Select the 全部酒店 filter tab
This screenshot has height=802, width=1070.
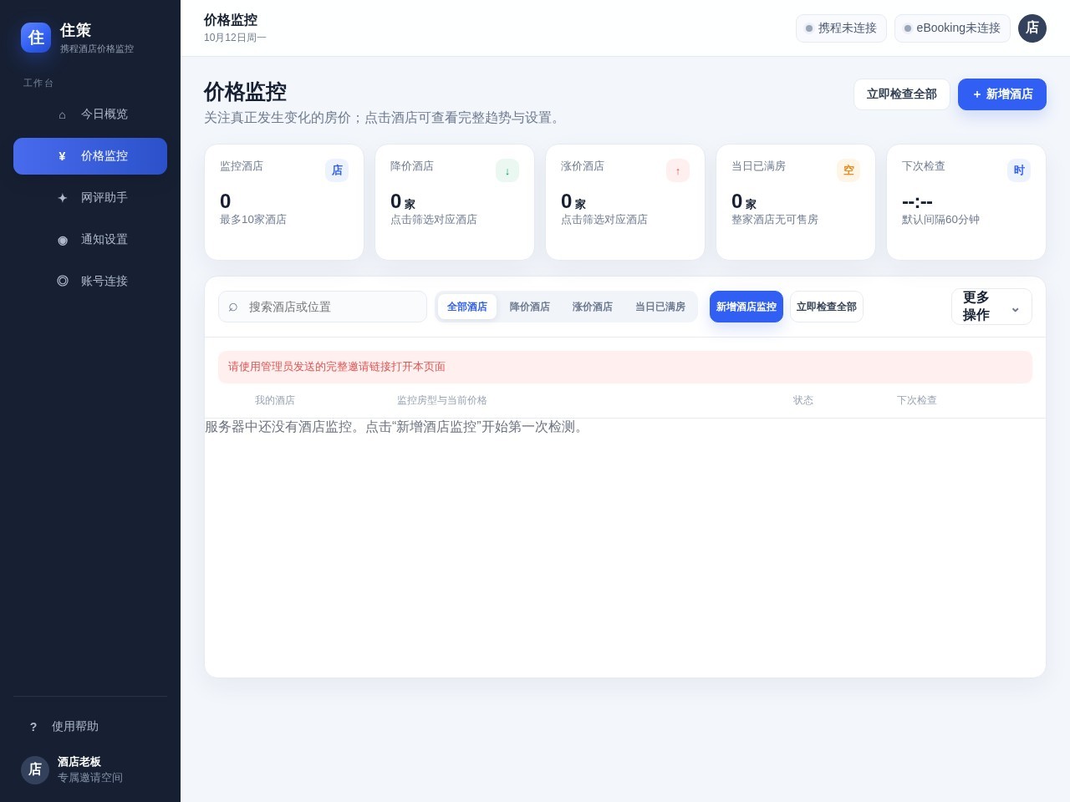coord(467,307)
